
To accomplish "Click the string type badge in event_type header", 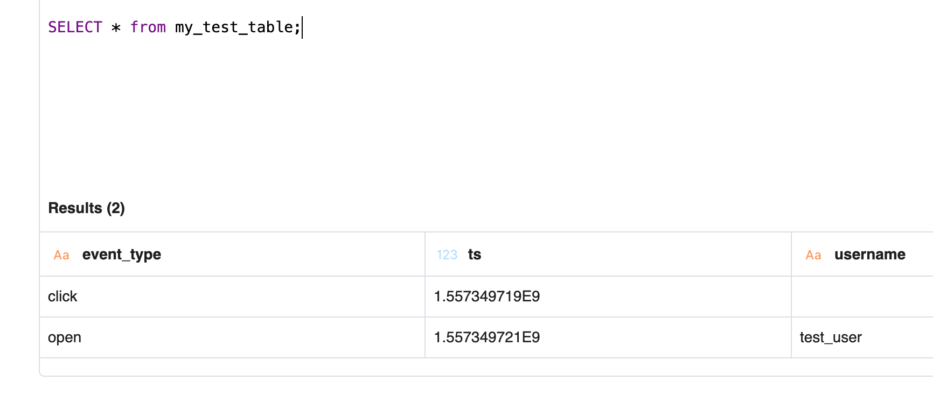I will [x=61, y=255].
